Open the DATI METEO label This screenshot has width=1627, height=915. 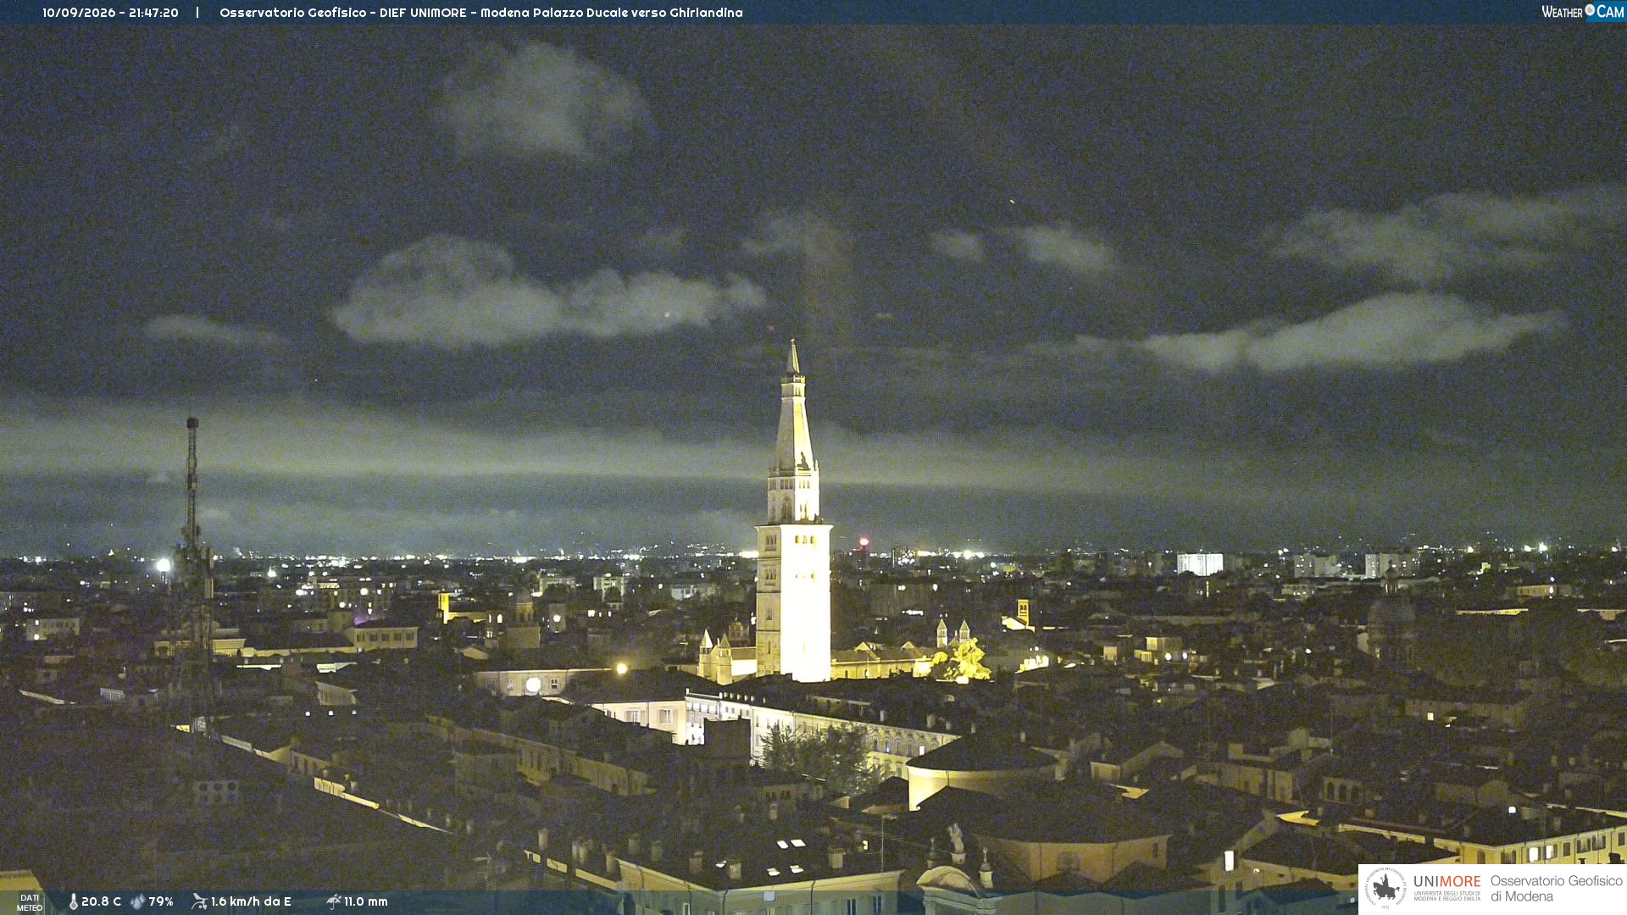tap(30, 902)
